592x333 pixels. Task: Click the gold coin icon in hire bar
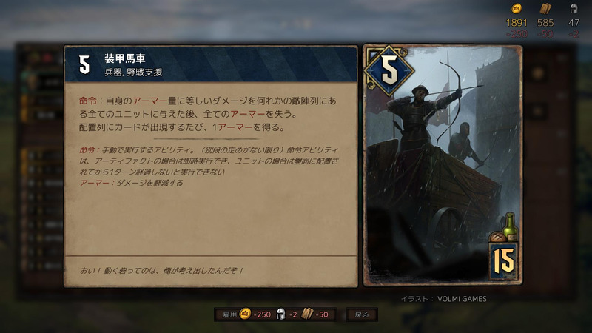click(245, 314)
